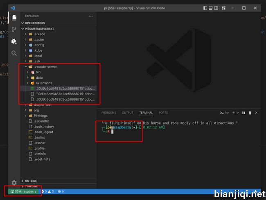Open the Search view
The height and width of the screenshot is (200, 266).
pos(14,53)
